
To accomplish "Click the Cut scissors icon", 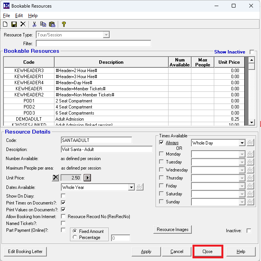I will (34, 24).
